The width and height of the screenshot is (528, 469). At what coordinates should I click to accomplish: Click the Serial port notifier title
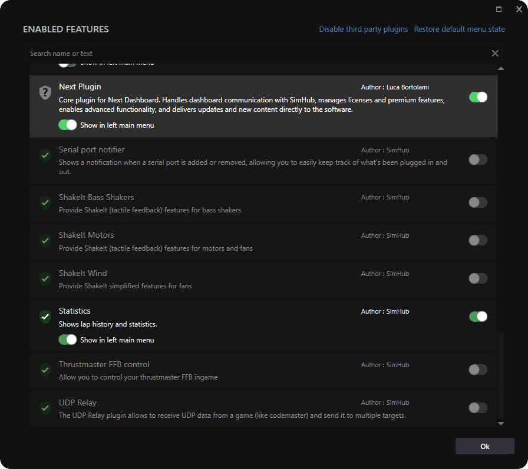click(91, 149)
